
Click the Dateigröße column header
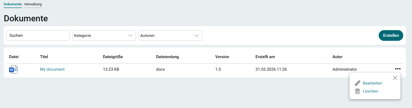point(113,57)
